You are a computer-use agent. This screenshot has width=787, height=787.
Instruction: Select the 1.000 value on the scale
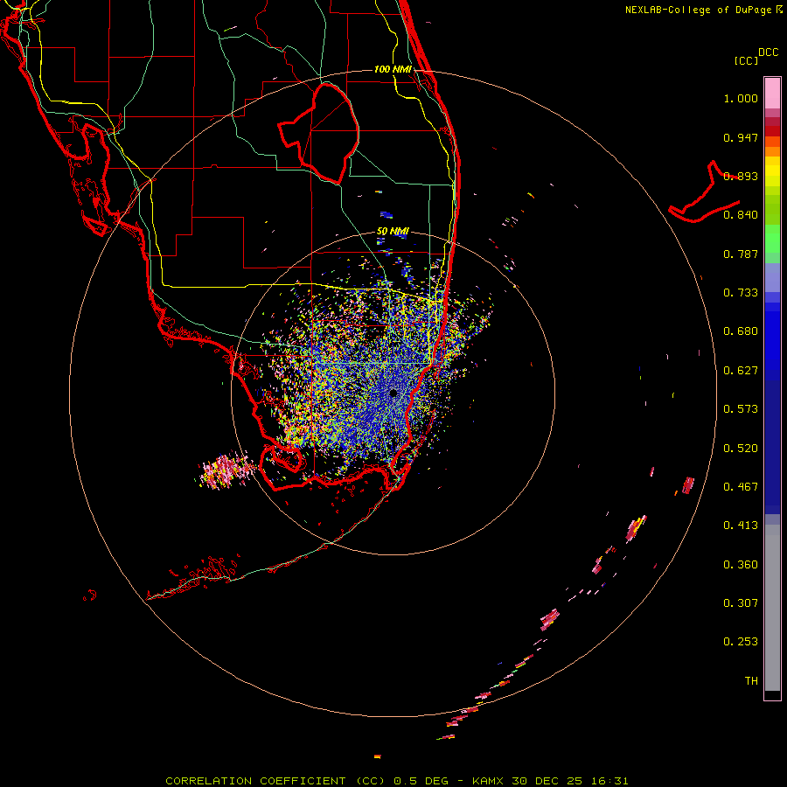741,98
